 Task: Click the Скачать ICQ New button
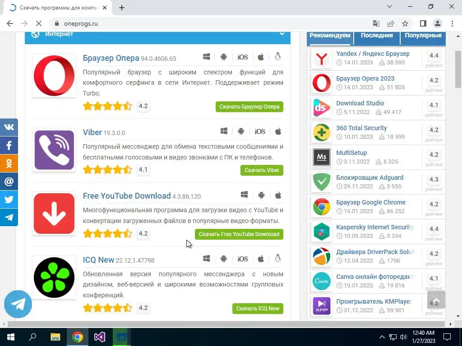pos(258,309)
